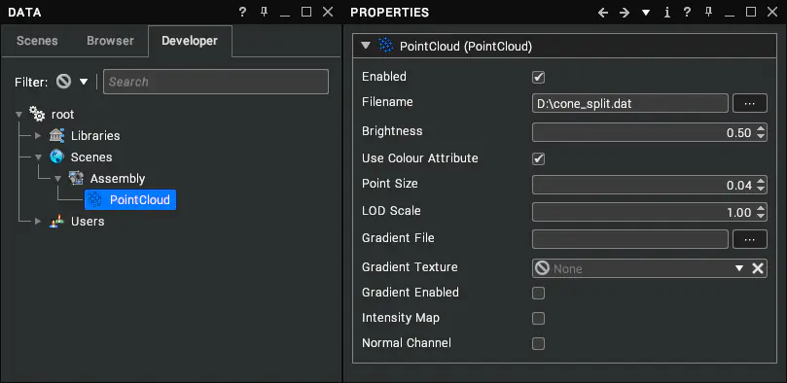Click the PointCloud icon in Properties header
Screen dimensions: 787x383
coord(385,46)
